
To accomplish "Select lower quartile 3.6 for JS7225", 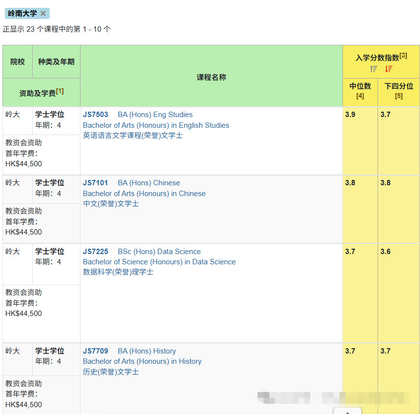I will point(385,252).
